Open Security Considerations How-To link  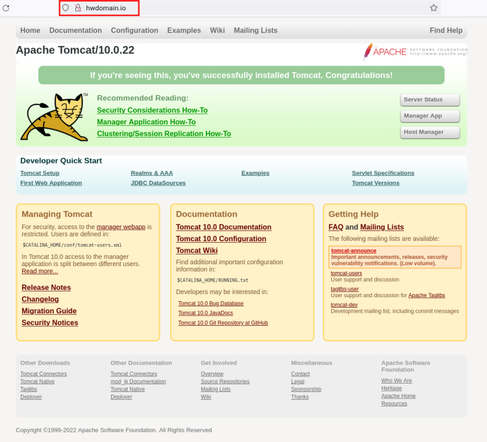(152, 110)
